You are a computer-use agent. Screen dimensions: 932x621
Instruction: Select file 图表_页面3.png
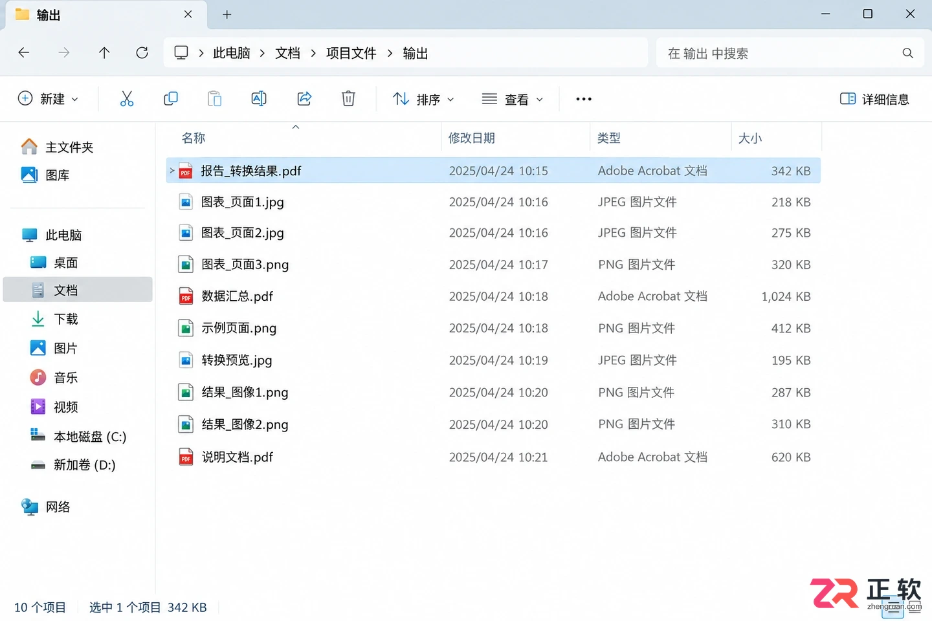493,265
